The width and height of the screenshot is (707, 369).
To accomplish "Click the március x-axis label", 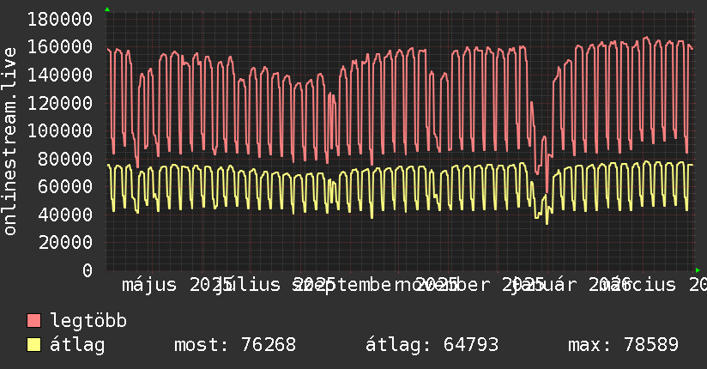I will point(638,285).
